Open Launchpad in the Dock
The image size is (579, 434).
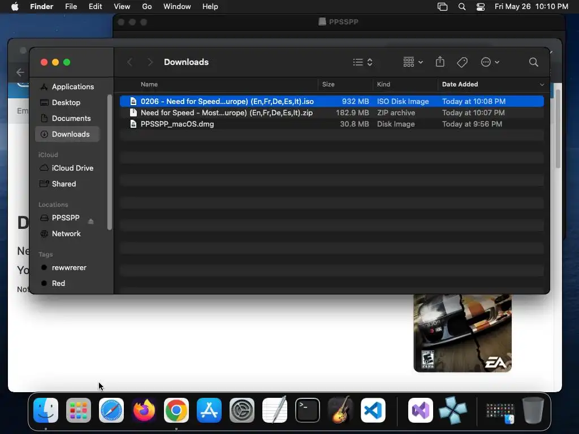pyautogui.click(x=78, y=410)
